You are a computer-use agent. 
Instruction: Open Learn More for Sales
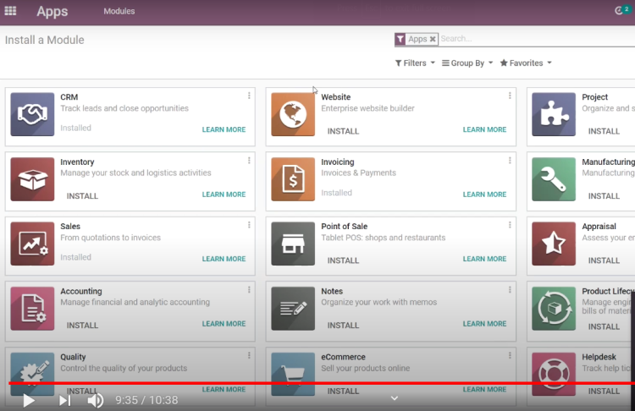pos(224,259)
